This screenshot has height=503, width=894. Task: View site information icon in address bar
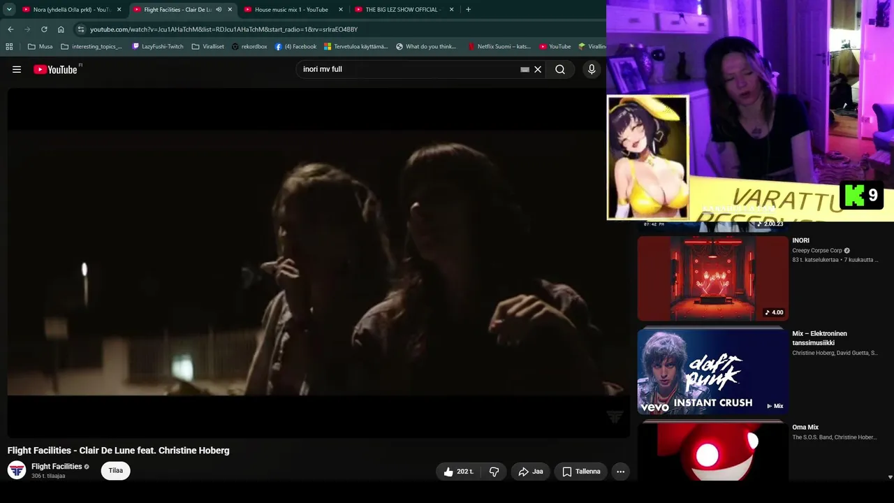(81, 29)
